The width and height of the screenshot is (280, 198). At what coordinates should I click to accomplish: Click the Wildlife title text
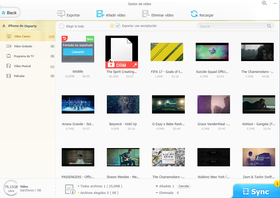[78, 72]
